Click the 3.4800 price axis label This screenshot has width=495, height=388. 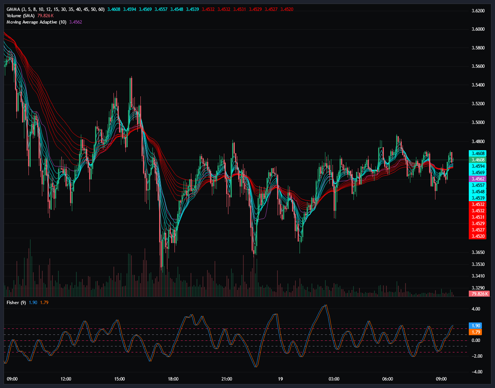478,142
